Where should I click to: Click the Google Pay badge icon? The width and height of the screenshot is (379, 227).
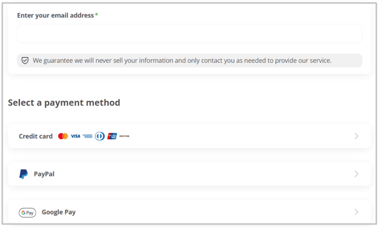pos(28,213)
